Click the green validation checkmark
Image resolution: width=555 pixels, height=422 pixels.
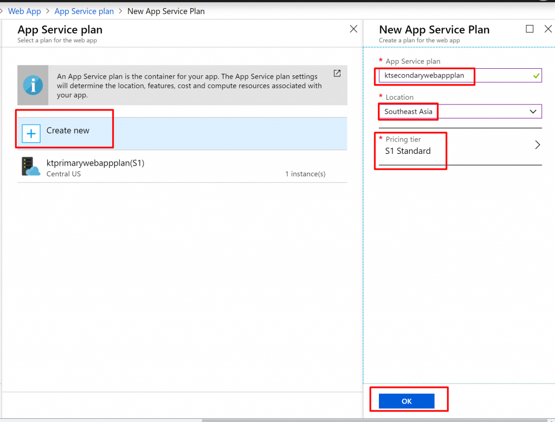click(x=536, y=76)
